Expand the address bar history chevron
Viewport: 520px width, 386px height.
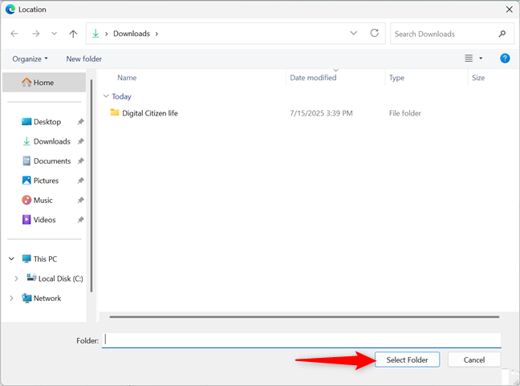point(354,33)
